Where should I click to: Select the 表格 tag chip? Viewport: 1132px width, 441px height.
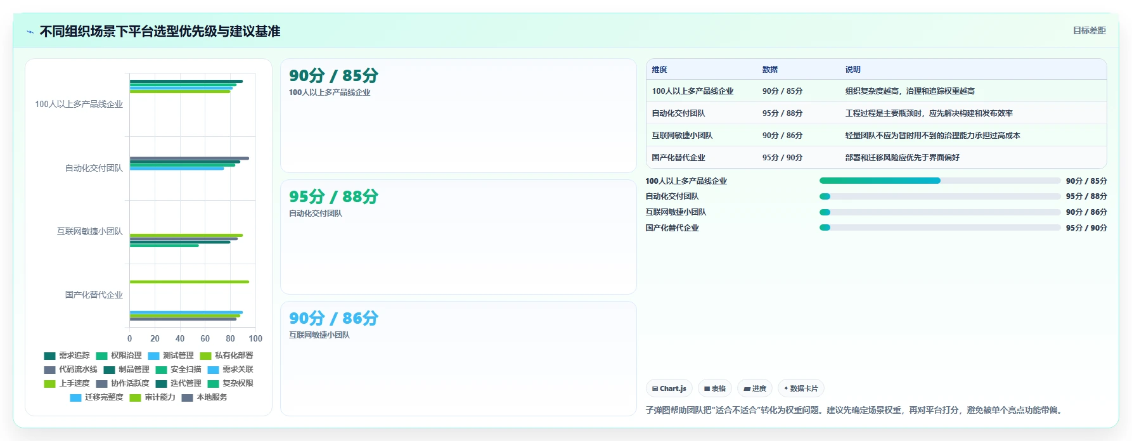(x=715, y=388)
